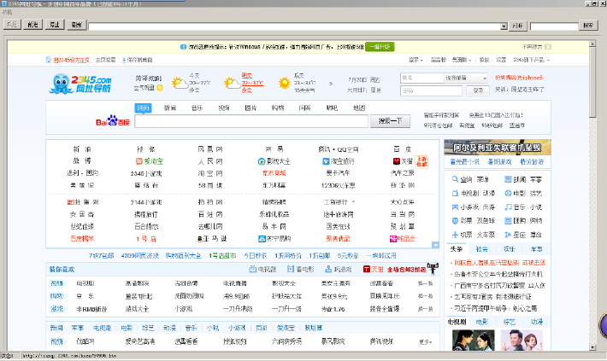This screenshot has width=607, height=361.
Task: Click the 爱淘宝 site icon
Action: click(x=139, y=160)
